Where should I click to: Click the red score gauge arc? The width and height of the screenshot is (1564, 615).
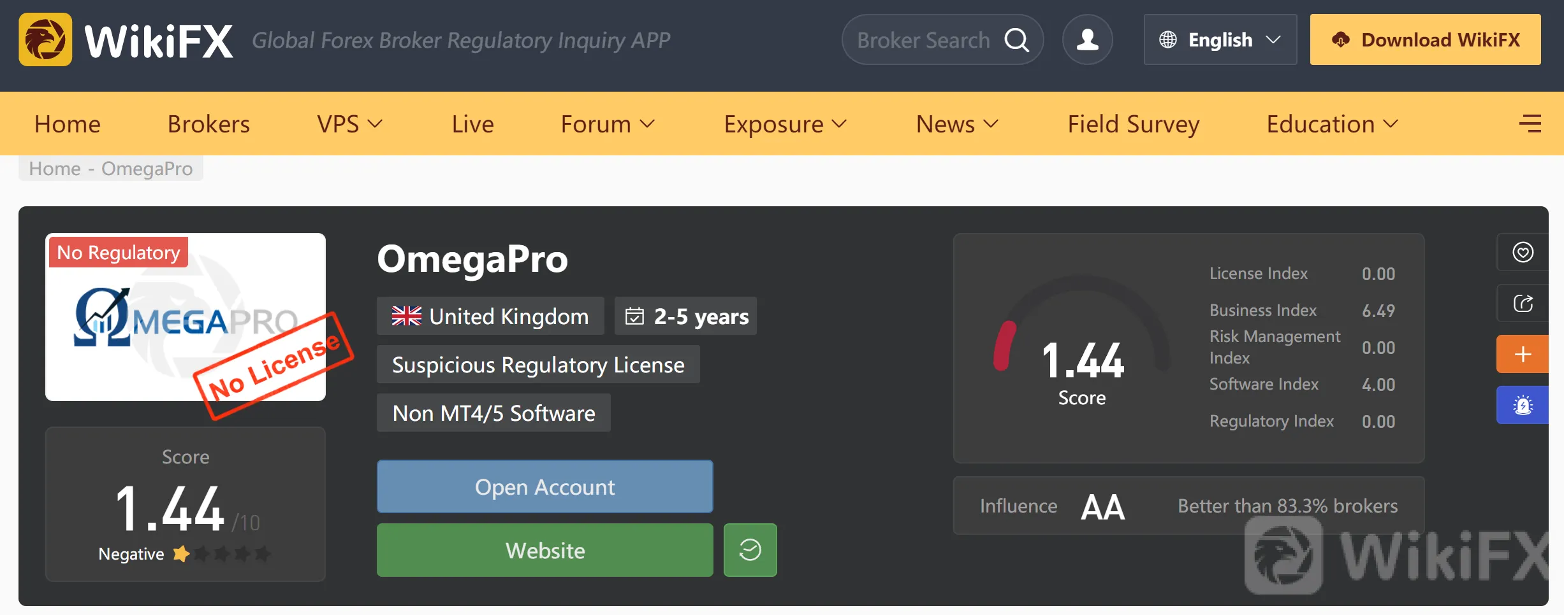click(1004, 345)
